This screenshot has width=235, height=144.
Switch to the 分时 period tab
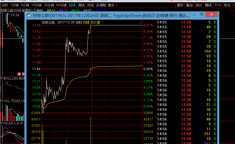point(4,5)
